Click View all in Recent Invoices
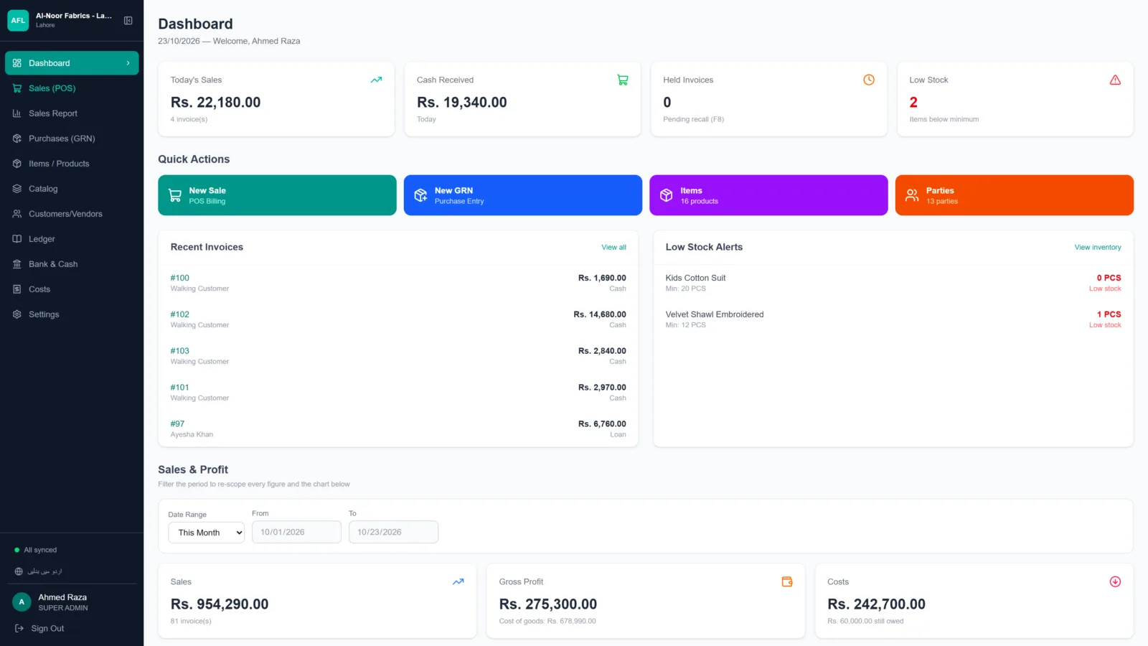1148x646 pixels. (x=613, y=247)
